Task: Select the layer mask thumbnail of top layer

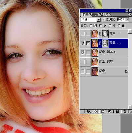Action: [x=105, y=34]
